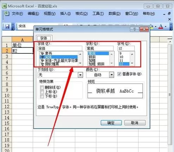
Task: Select 常规 font style
Action: click(x=98, y=53)
